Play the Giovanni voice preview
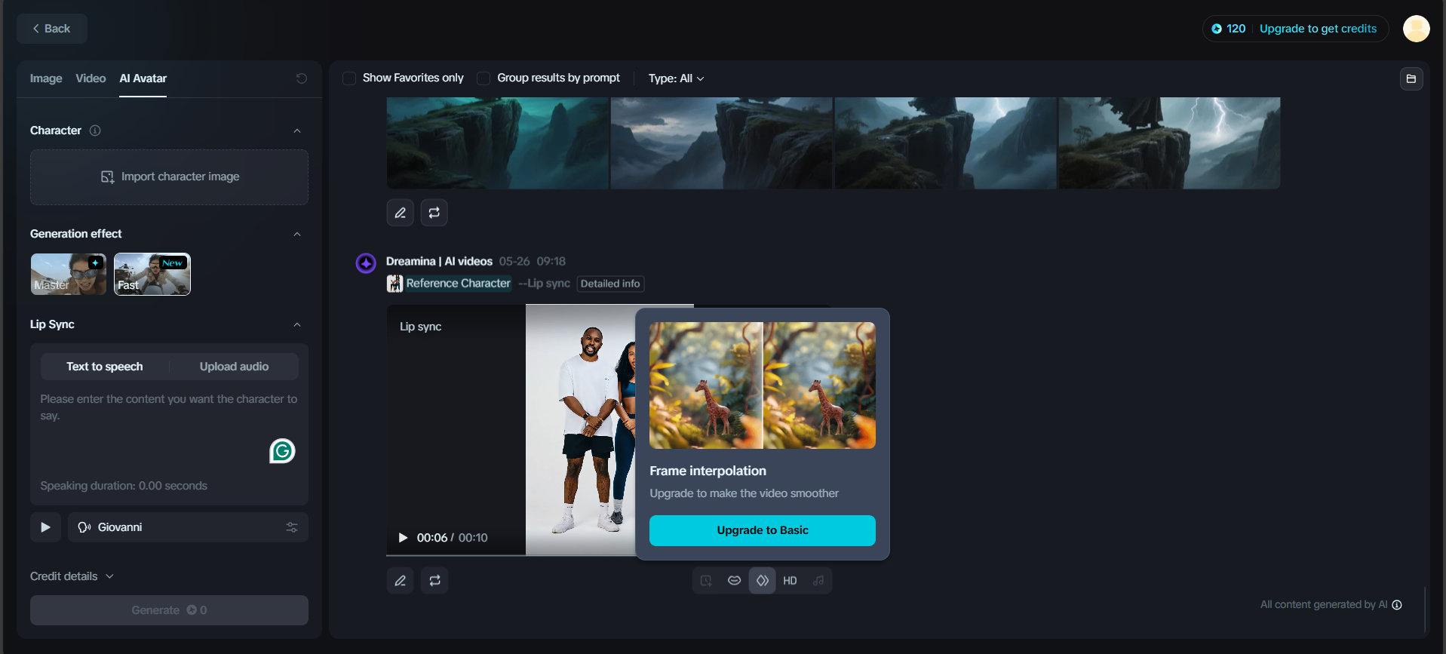 click(45, 527)
